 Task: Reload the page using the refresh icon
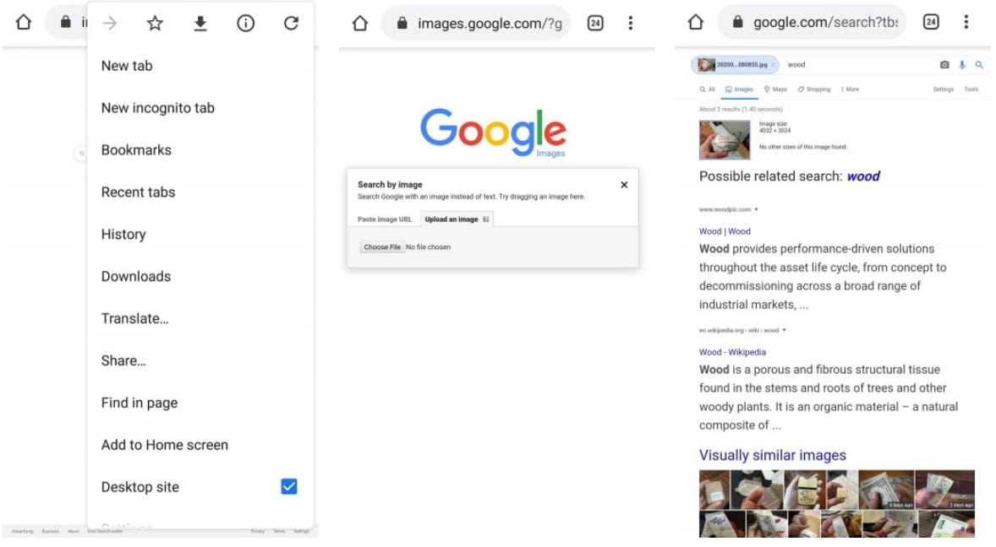click(x=291, y=24)
